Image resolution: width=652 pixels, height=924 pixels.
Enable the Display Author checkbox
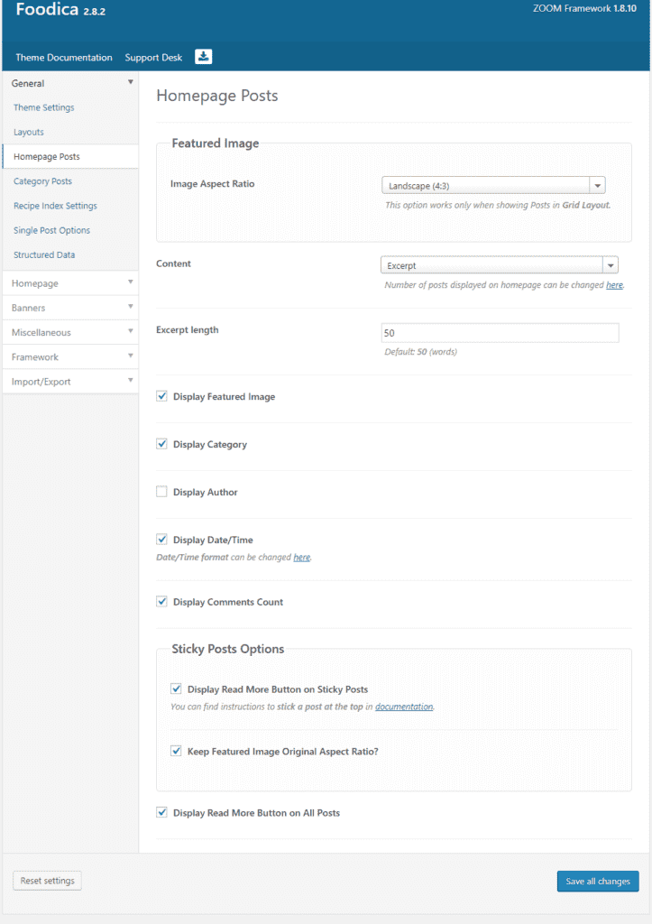click(161, 492)
